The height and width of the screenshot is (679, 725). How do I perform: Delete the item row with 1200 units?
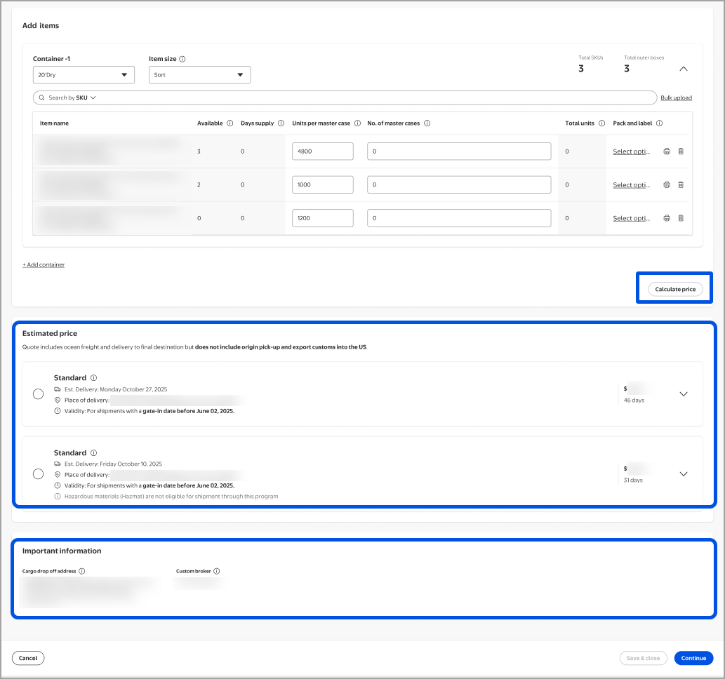[681, 218]
